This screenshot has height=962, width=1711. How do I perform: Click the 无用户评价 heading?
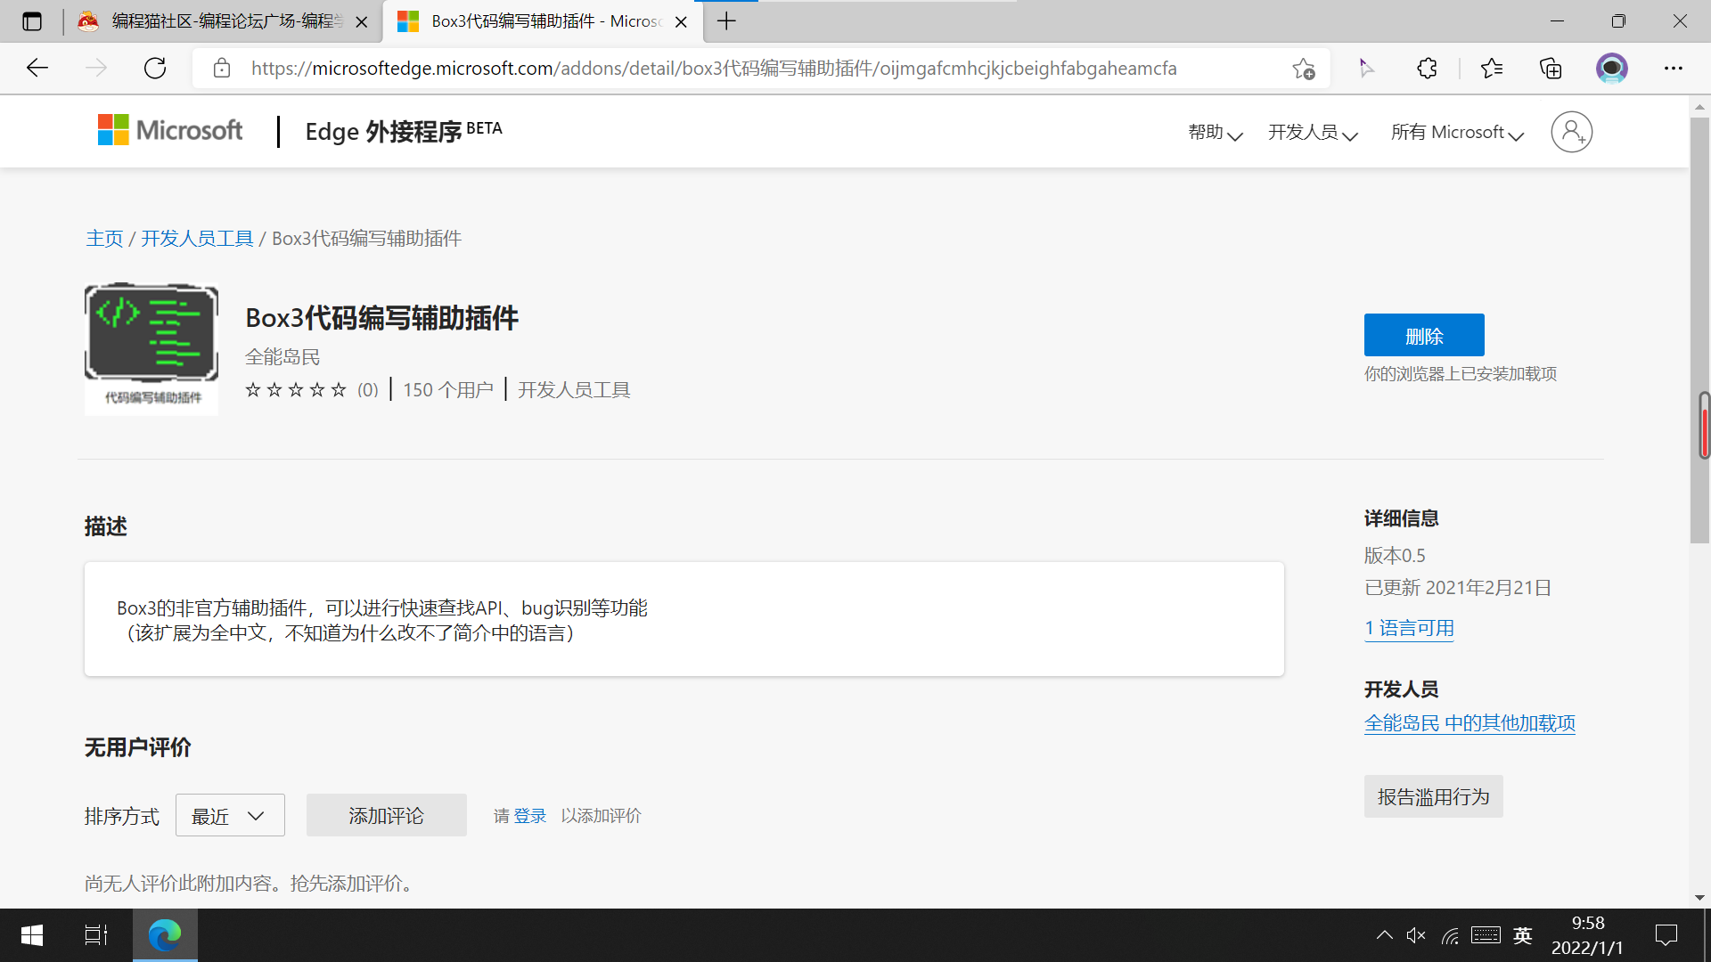pyautogui.click(x=138, y=747)
